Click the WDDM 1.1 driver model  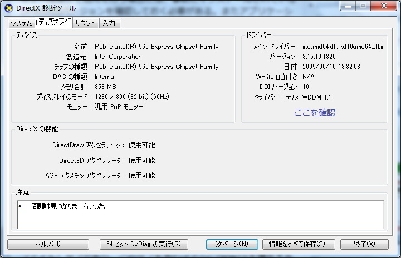(316, 97)
